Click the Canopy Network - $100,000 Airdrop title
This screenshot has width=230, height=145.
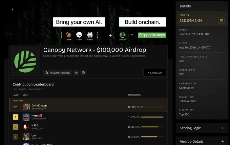point(95,50)
